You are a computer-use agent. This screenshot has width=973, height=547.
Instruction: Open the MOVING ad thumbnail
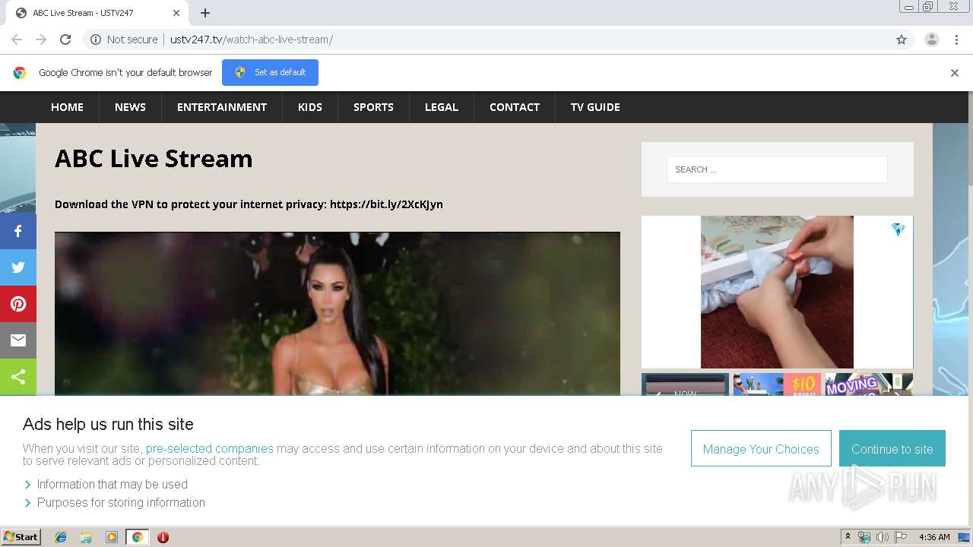click(x=869, y=384)
